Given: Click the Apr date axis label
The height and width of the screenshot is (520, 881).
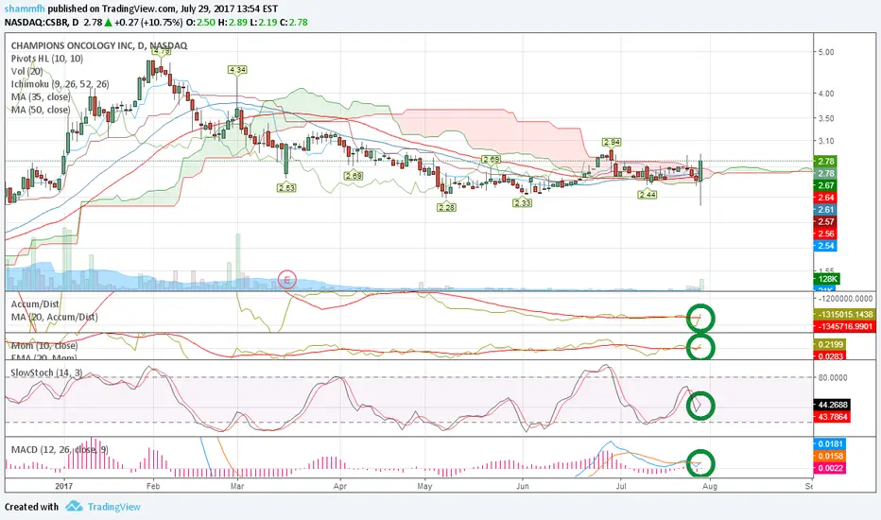Looking at the screenshot, I should point(339,486).
